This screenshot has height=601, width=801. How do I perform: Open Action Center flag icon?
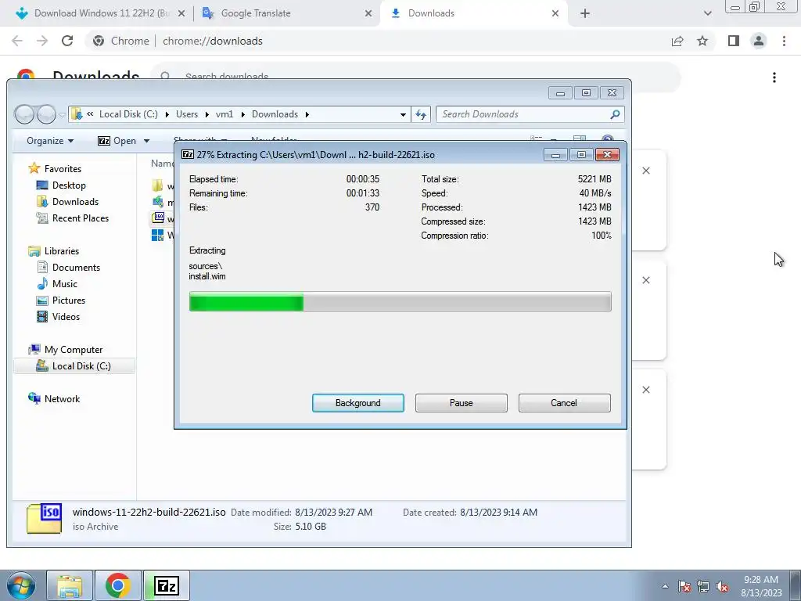point(684,586)
